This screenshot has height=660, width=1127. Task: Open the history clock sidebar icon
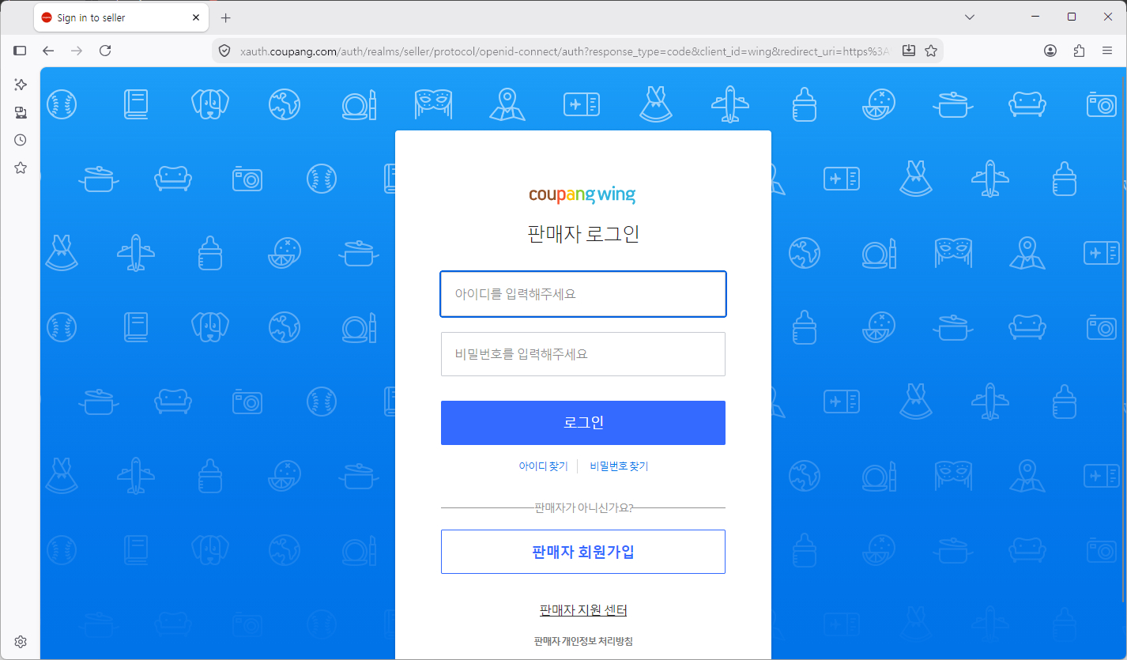pyautogui.click(x=21, y=140)
